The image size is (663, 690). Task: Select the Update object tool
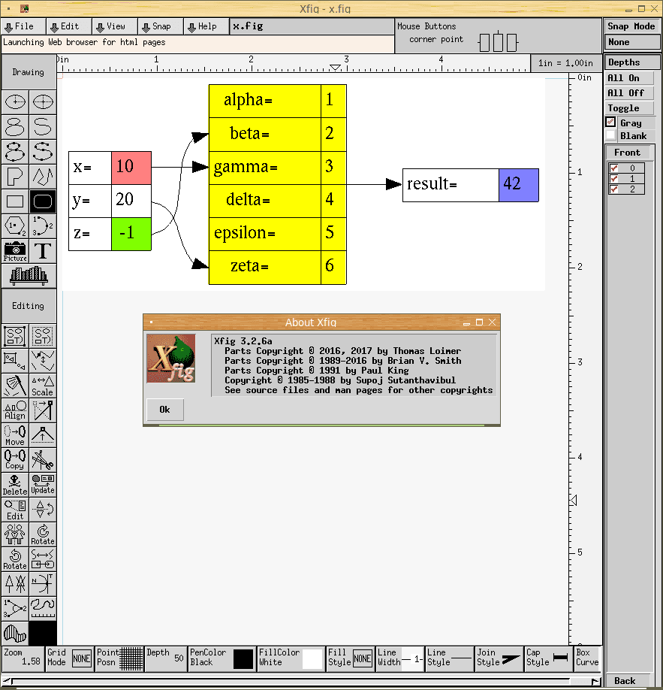43,485
